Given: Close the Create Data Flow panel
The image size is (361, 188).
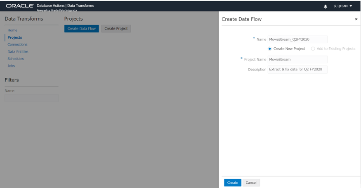Looking at the screenshot, I should point(356,19).
